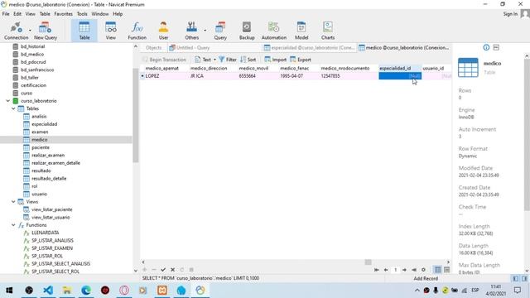Select the especialidad table in tree
Screen dimensions: 530x298
click(44, 124)
